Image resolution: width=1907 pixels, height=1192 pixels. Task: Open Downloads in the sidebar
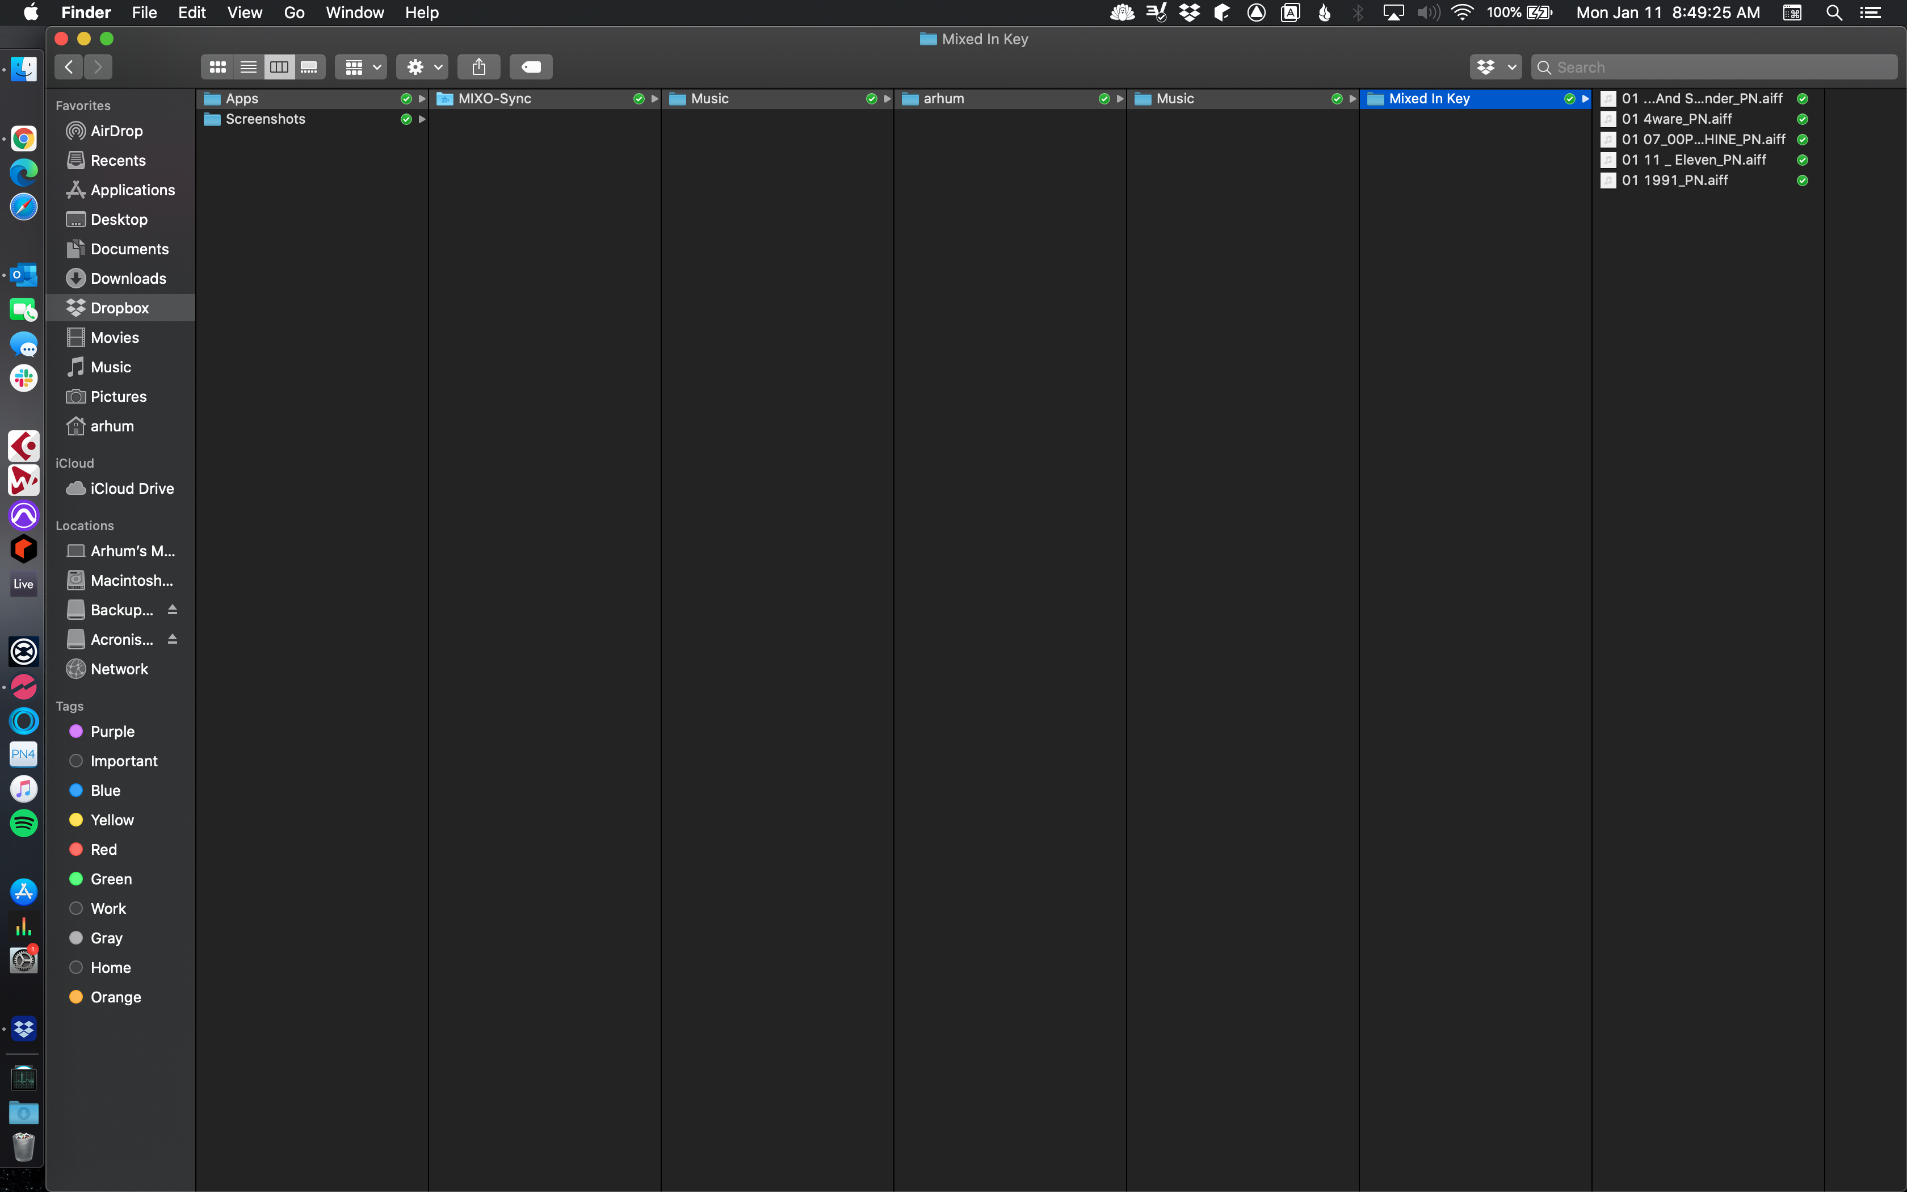tap(128, 278)
